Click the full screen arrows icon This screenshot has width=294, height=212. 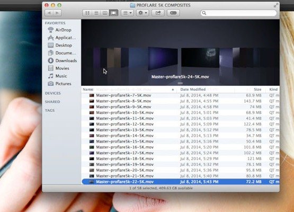275,5
